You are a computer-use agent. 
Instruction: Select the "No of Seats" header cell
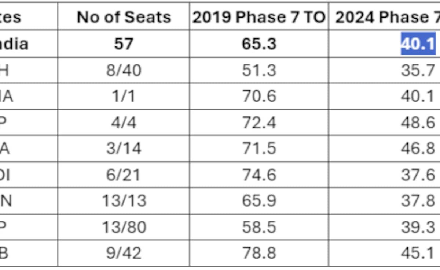(124, 17)
